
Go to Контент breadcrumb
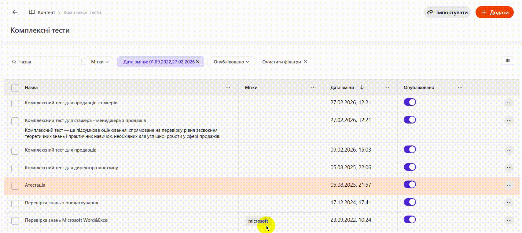click(x=46, y=13)
